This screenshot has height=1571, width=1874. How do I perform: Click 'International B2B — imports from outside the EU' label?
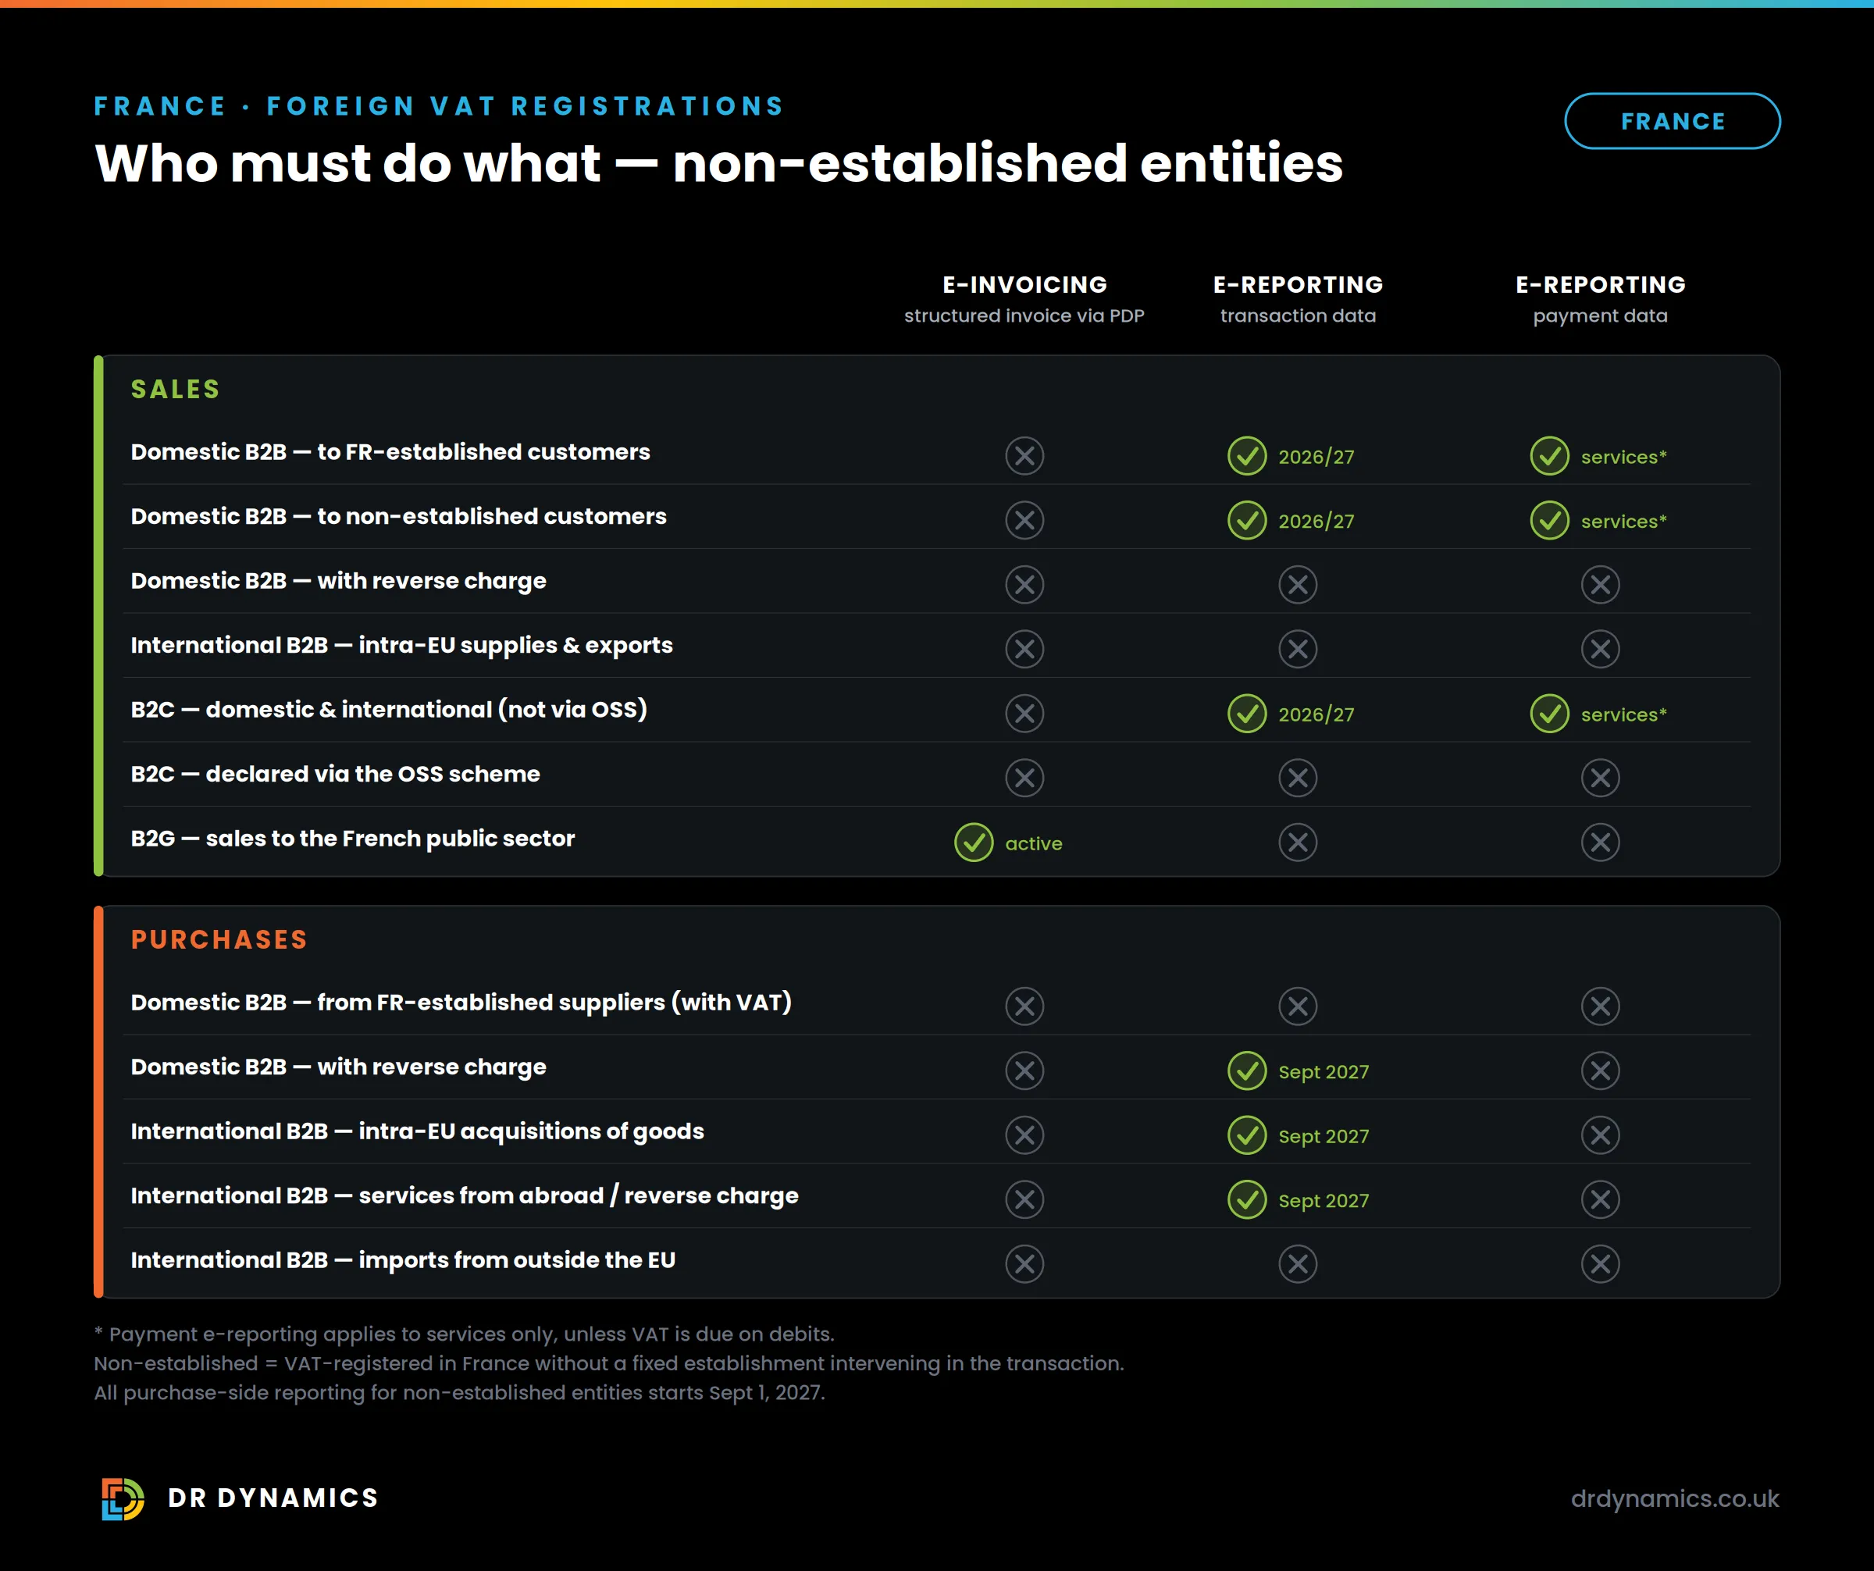point(402,1259)
